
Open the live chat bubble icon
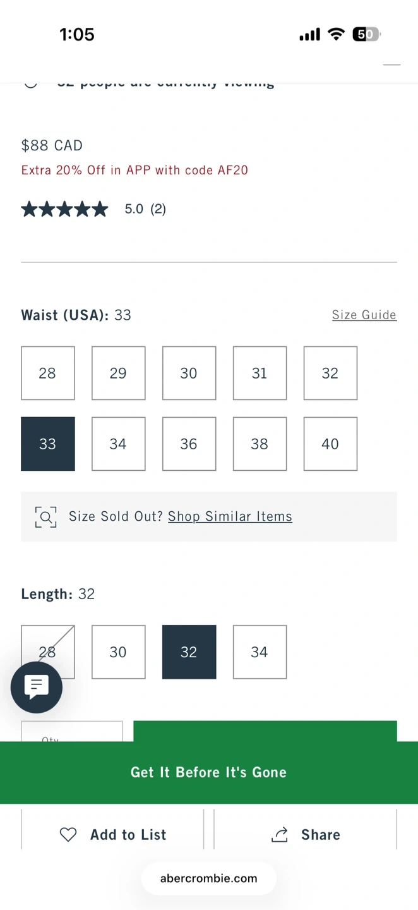click(x=37, y=687)
